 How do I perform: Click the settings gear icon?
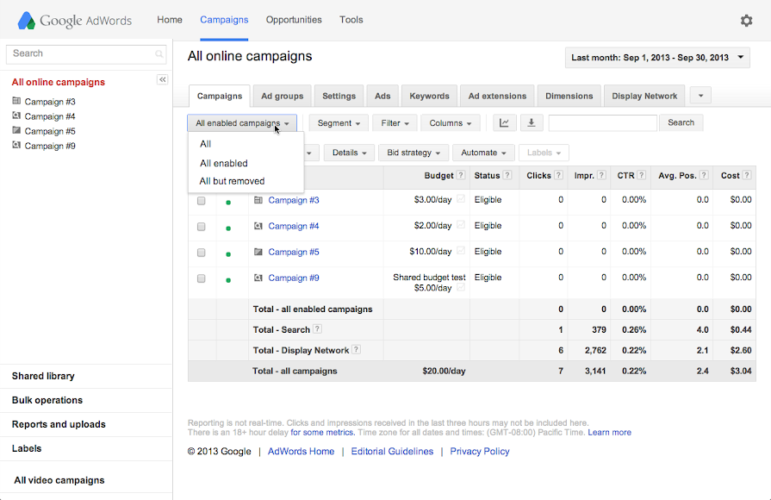746,21
